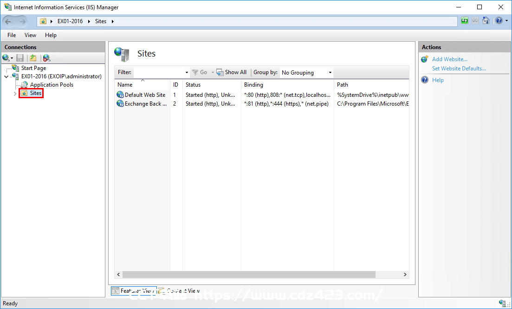
Task: Click the breadcrumb arrow after Sites
Action: (113, 21)
